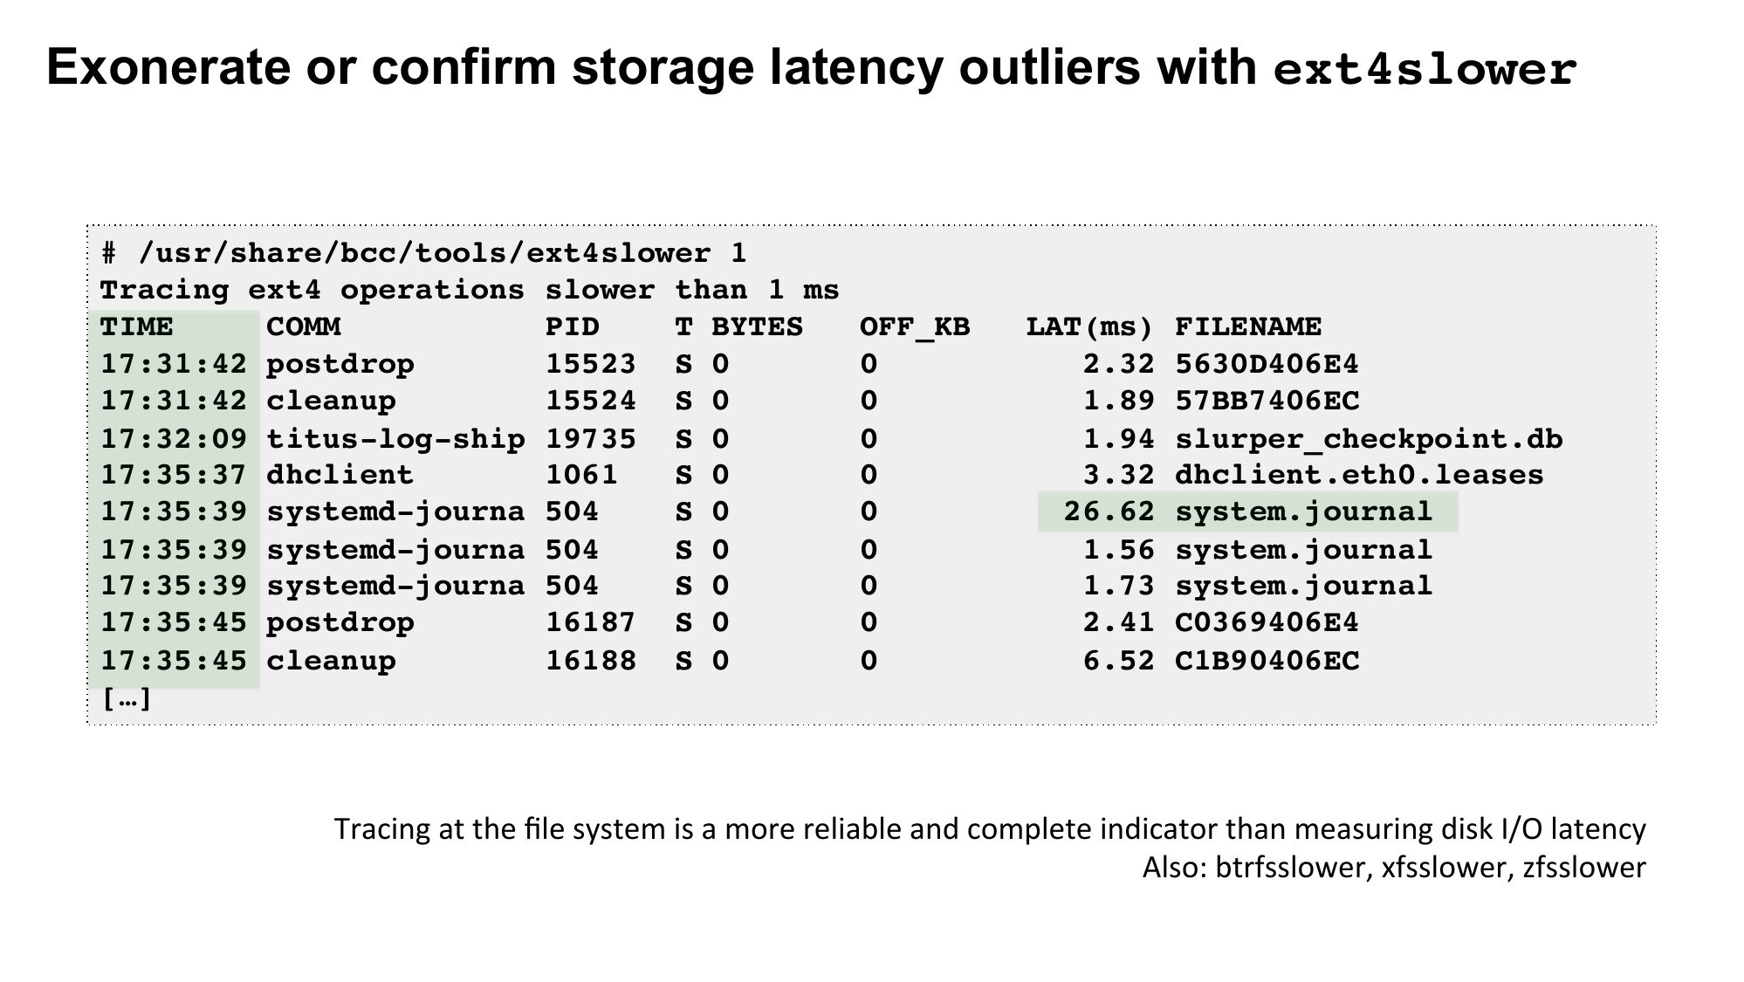Click the BYTES column header
This screenshot has height=982, width=1744.
(x=757, y=327)
